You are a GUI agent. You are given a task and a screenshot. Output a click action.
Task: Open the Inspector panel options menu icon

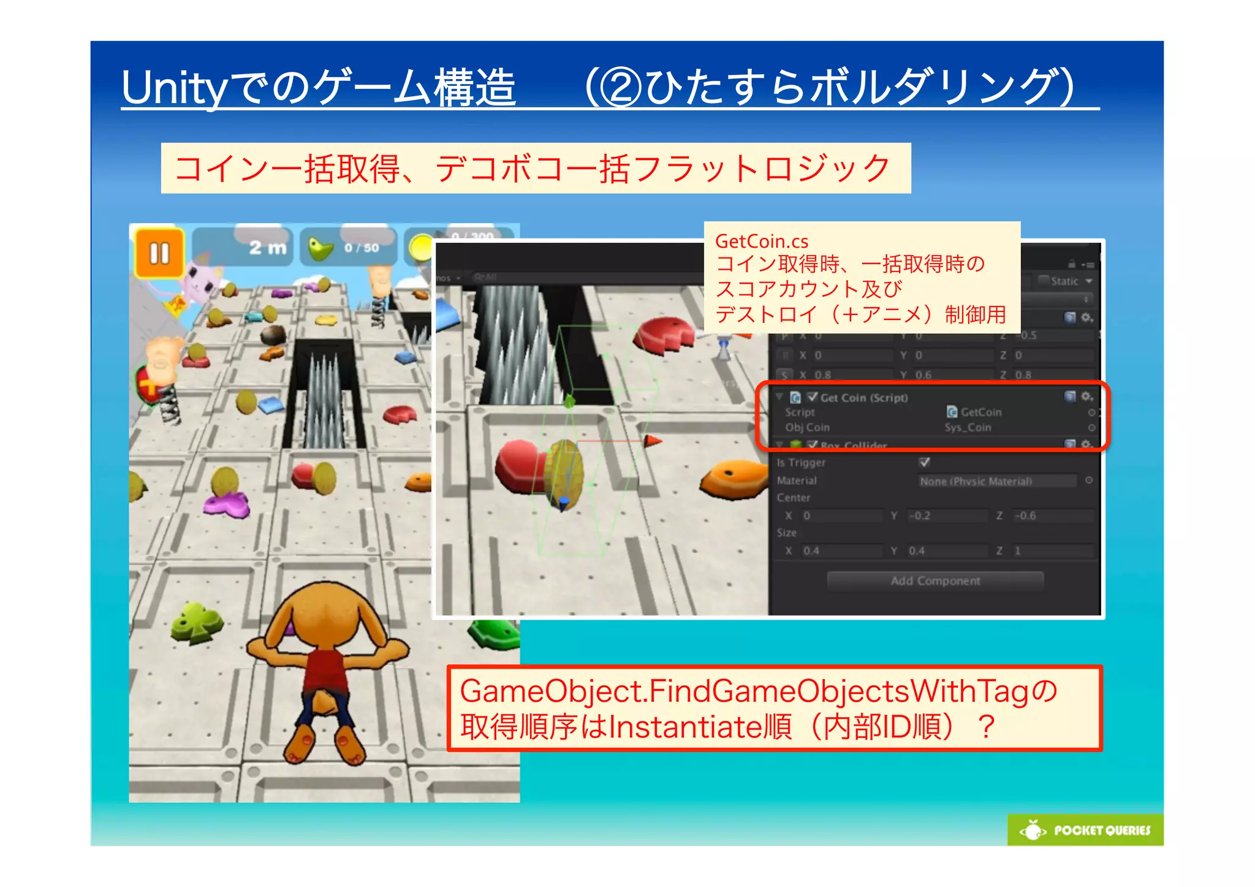click(1088, 265)
